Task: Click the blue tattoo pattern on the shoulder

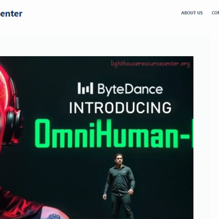Action: pyautogui.click(x=54, y=216)
